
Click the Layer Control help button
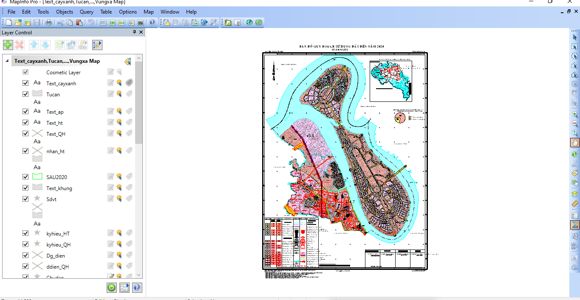tap(137, 288)
